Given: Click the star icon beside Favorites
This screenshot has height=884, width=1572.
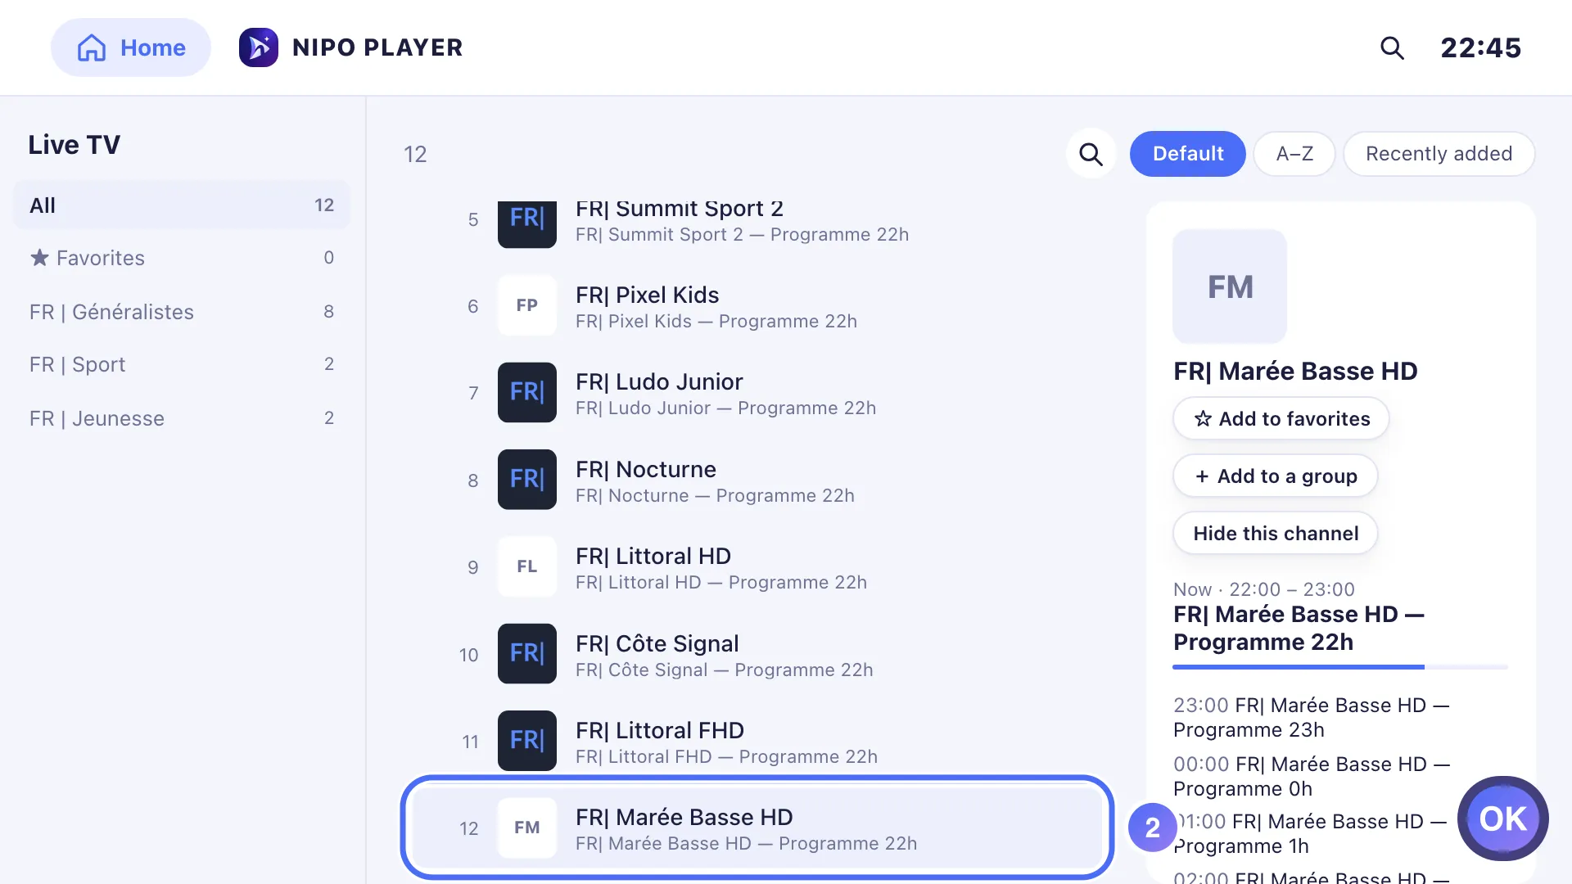Looking at the screenshot, I should click(39, 258).
